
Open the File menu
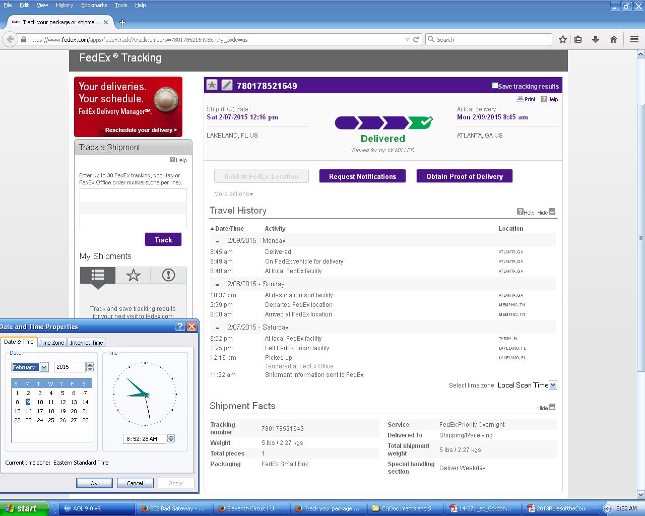coord(8,5)
